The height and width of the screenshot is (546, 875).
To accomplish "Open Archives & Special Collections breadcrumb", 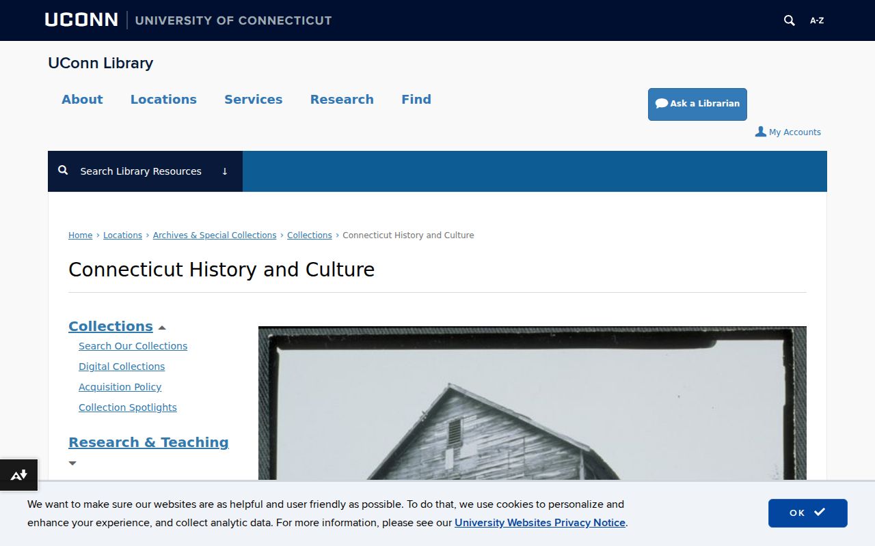I will coord(215,235).
